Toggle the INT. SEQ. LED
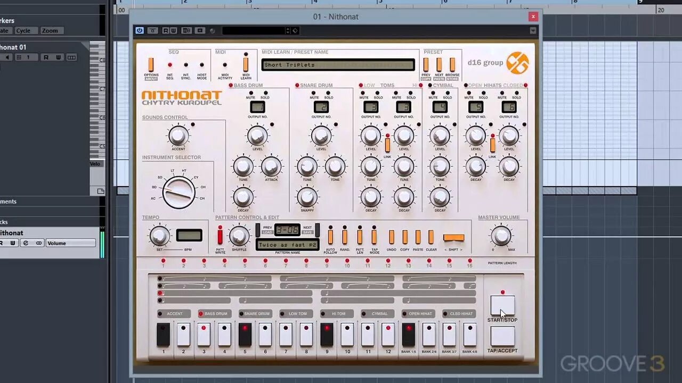 point(170,65)
